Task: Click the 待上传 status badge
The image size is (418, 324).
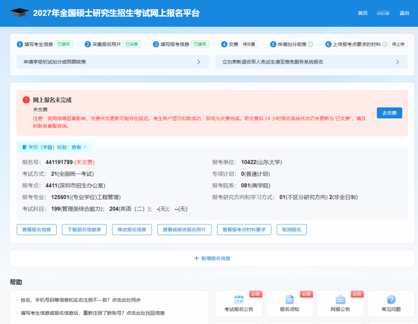Action: (x=398, y=44)
